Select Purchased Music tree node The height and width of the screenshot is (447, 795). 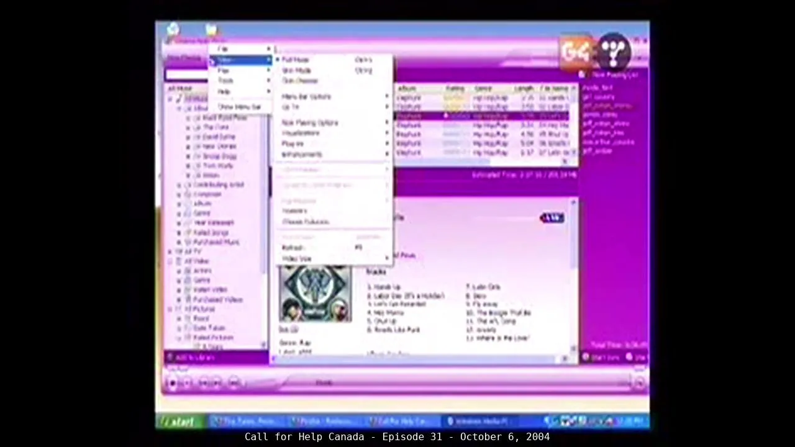tap(216, 242)
